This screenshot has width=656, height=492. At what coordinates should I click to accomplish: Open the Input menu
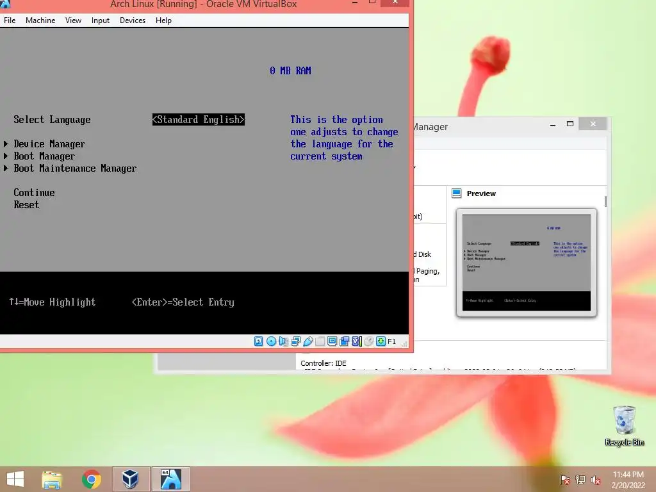(x=101, y=20)
